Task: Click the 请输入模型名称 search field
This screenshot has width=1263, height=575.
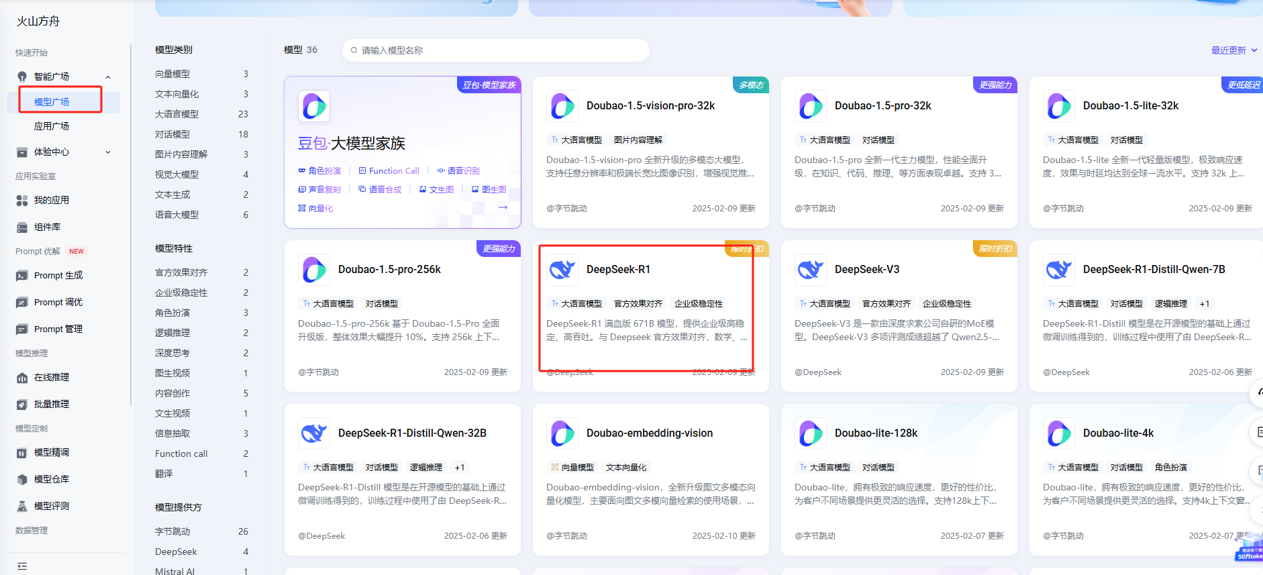Action: click(x=496, y=50)
